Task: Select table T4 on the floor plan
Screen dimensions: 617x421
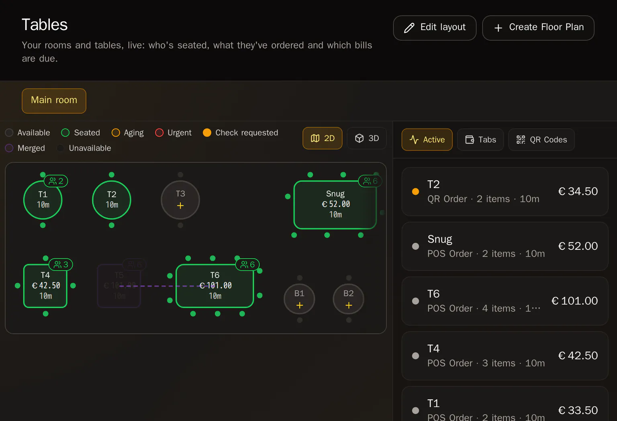Action: tap(45, 286)
